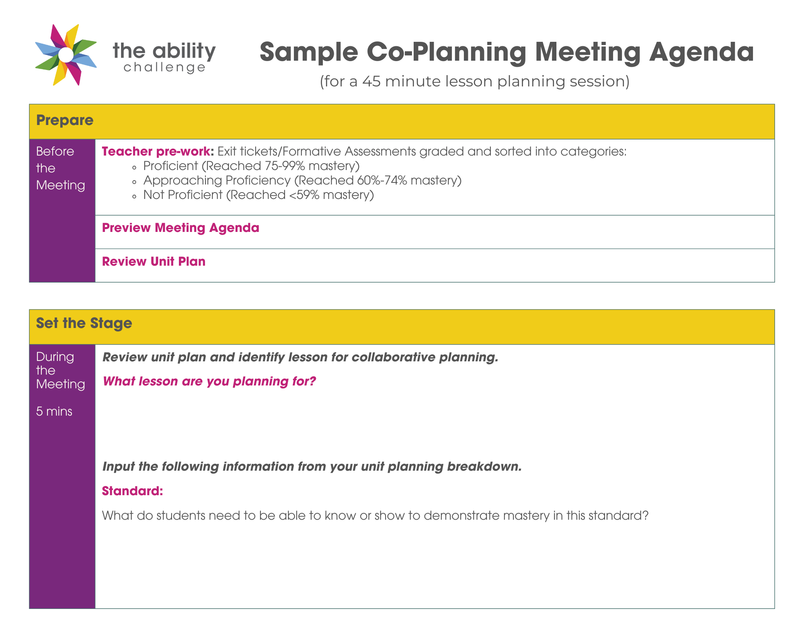Select the Not Proficient <59% mastery bullet
804x621 pixels.
[x=258, y=195]
